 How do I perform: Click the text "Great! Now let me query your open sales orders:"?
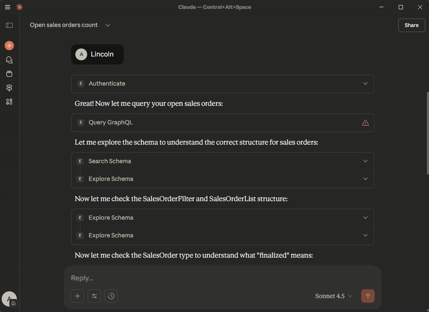149,104
